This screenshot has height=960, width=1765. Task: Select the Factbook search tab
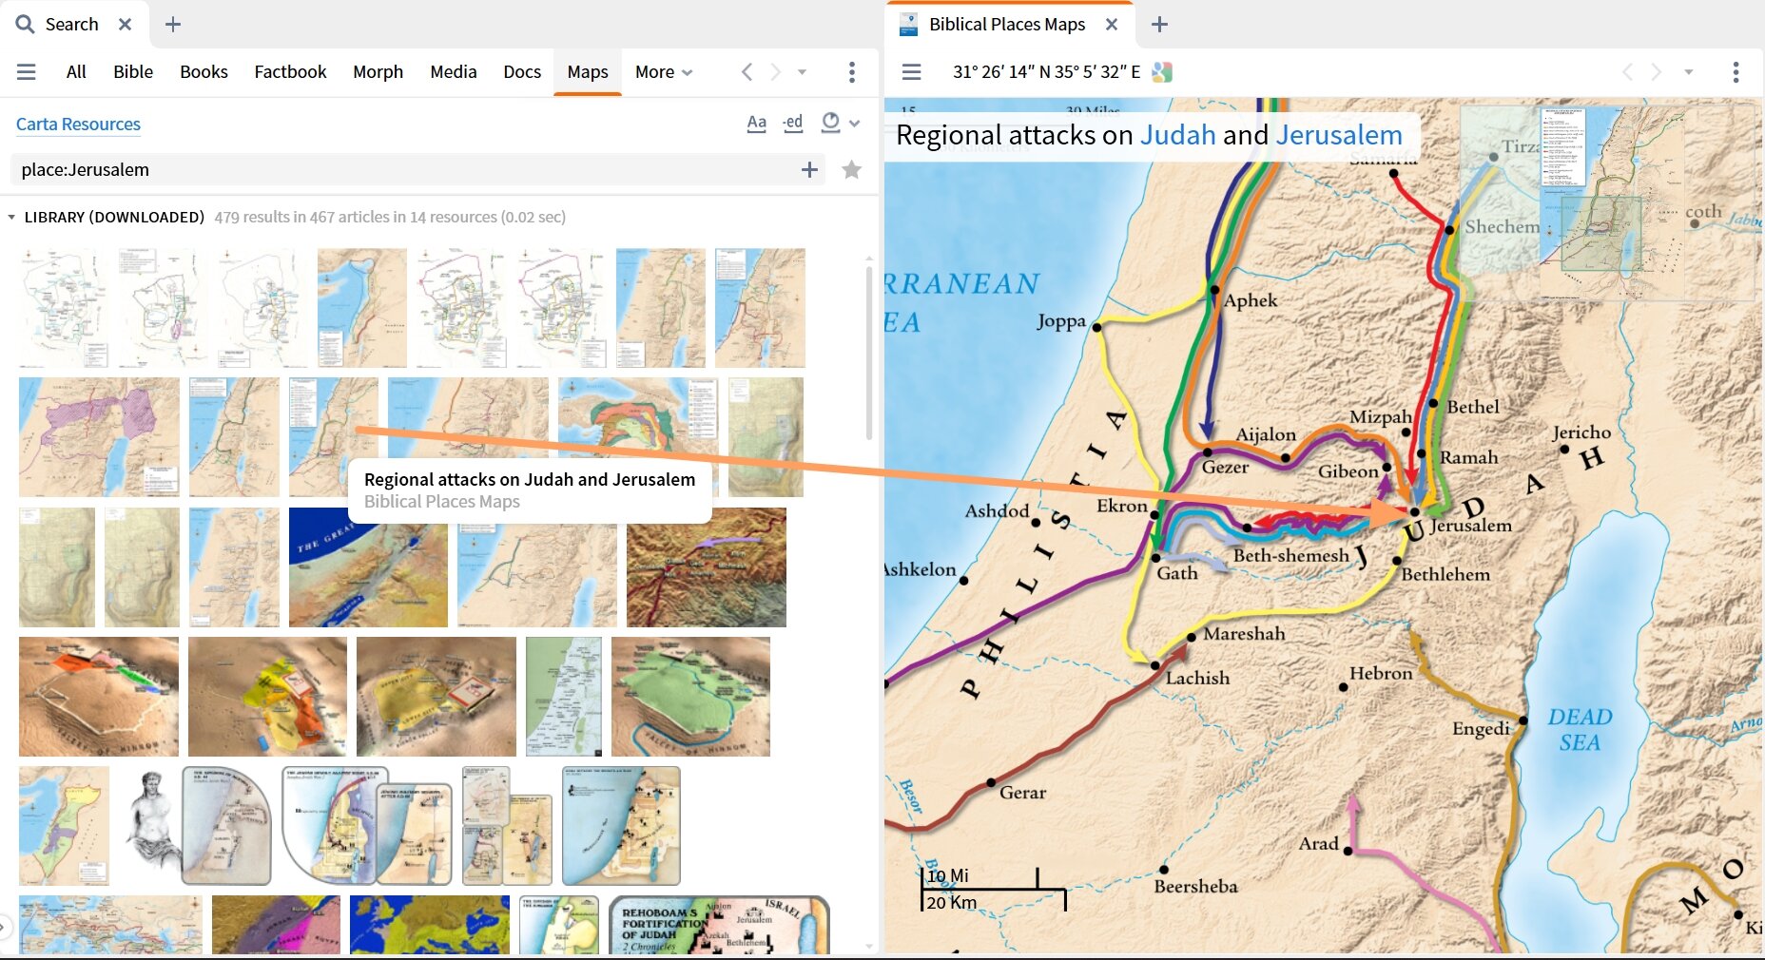point(290,71)
